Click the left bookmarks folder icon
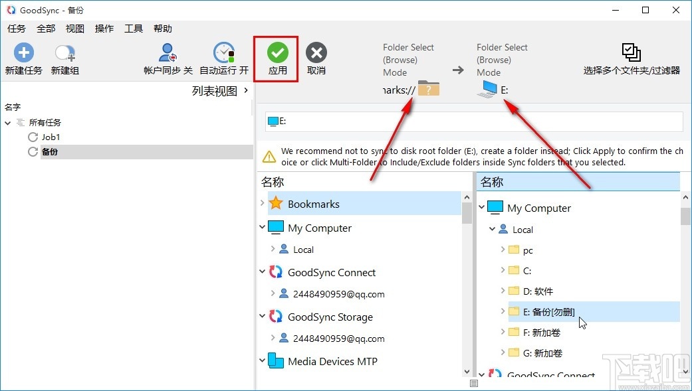692x391 pixels. 429,90
